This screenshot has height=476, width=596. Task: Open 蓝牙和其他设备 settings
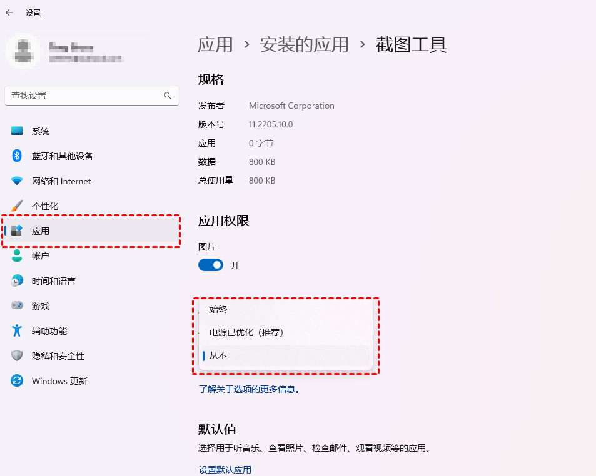[x=91, y=156]
